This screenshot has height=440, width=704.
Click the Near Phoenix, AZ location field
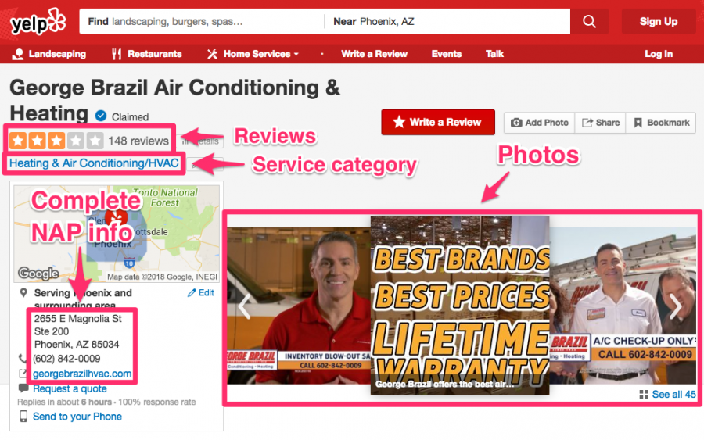click(x=447, y=21)
